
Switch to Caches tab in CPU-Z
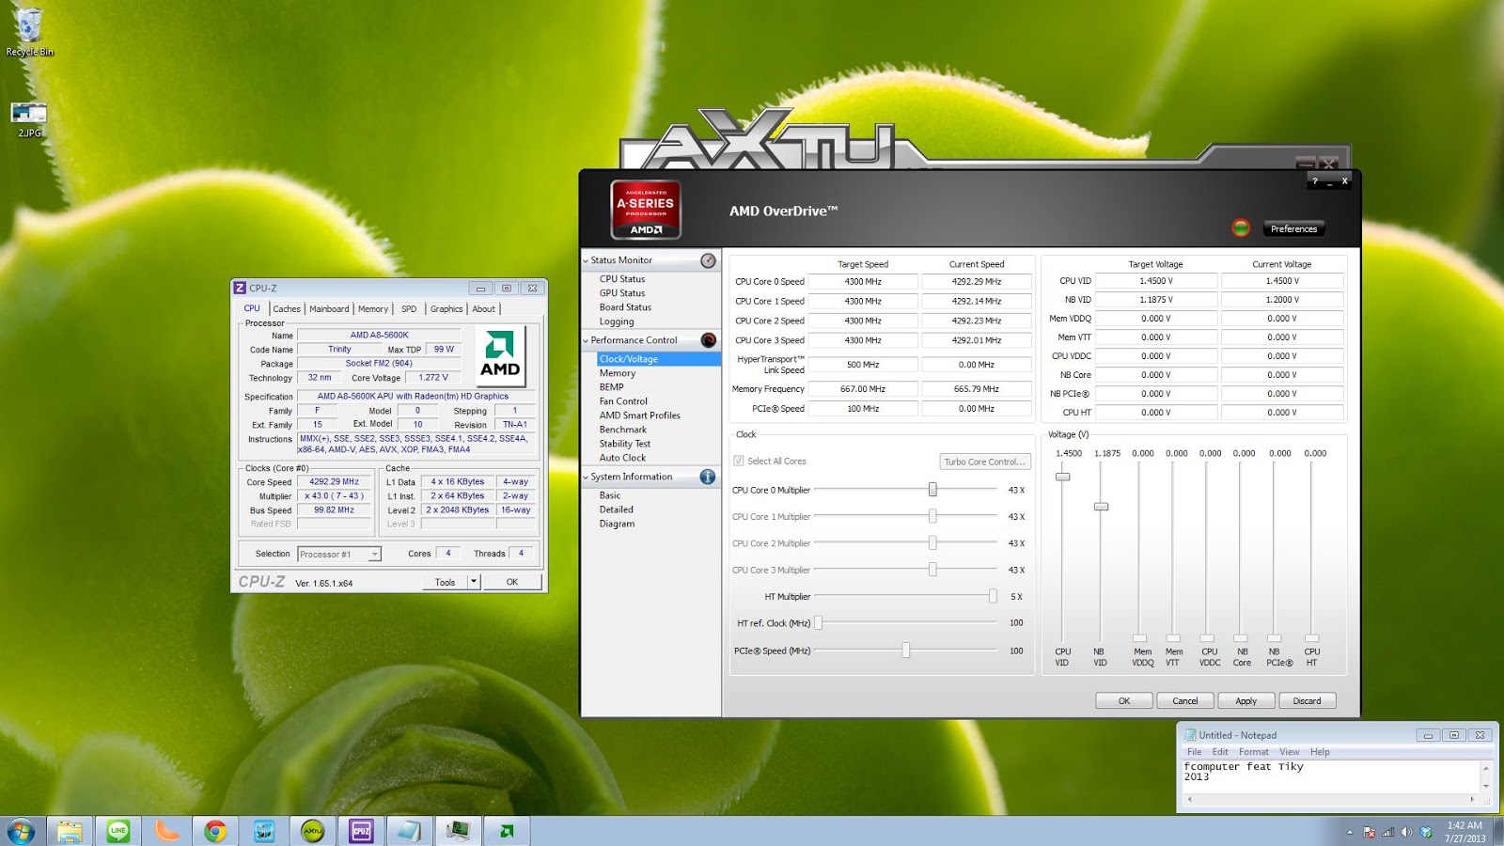tap(287, 308)
